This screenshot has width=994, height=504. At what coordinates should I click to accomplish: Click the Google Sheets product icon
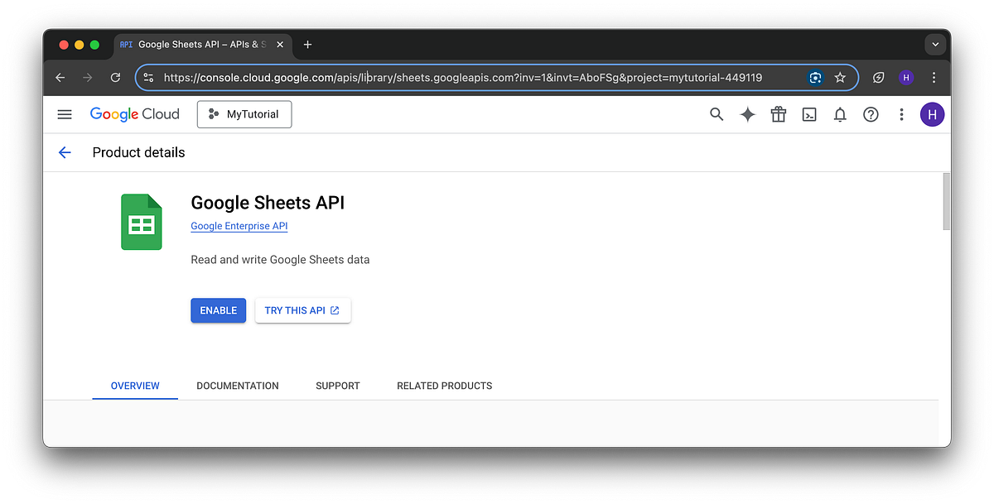[142, 222]
